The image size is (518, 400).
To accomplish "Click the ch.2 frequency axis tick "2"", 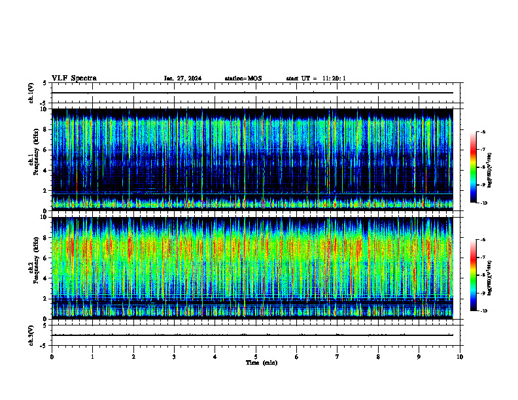I will [x=45, y=299].
